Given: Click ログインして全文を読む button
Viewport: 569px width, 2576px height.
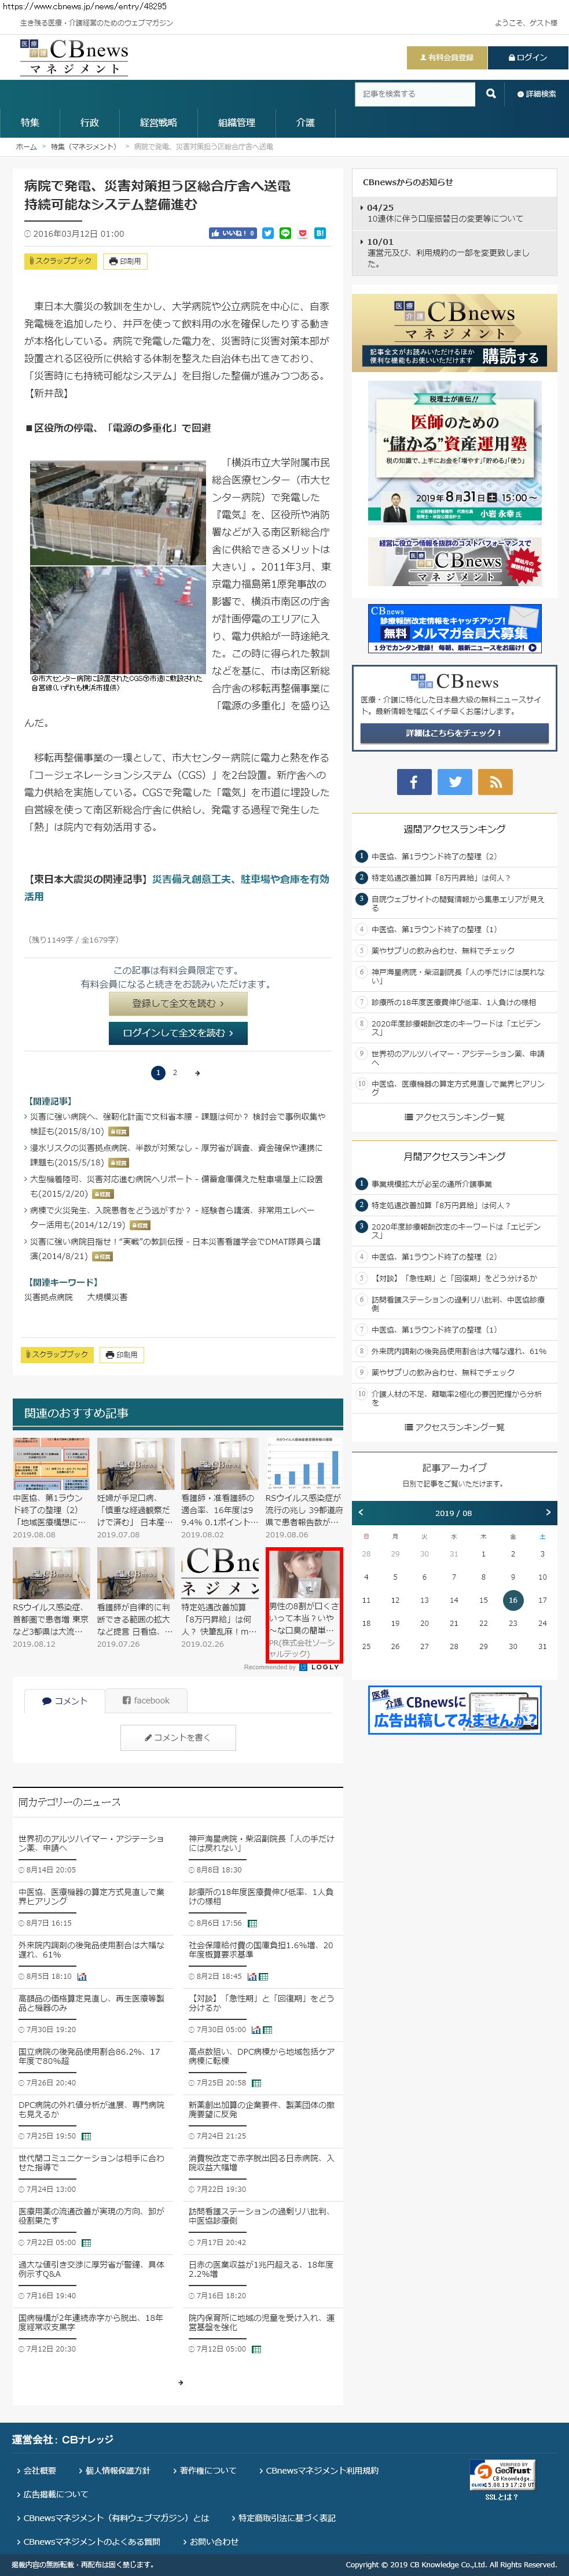Looking at the screenshot, I should click(x=178, y=1033).
